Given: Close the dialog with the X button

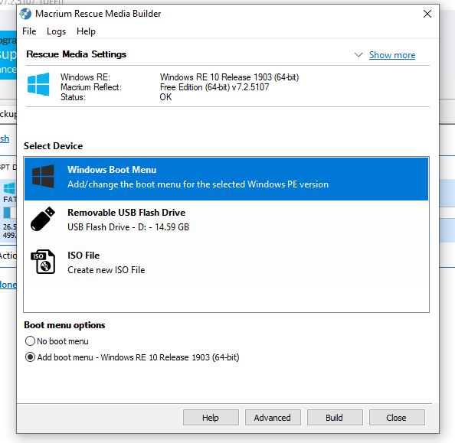Looking at the screenshot, I should tap(427, 14).
